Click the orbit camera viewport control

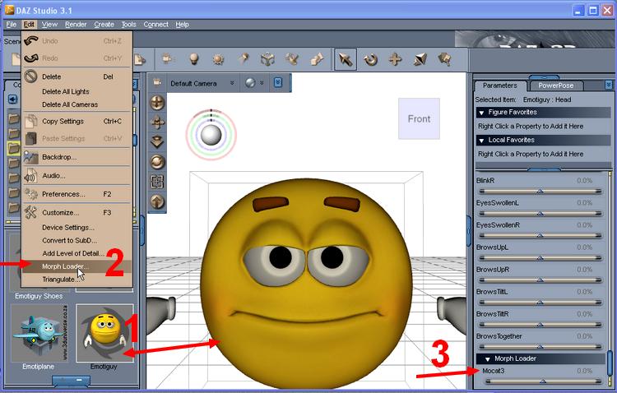157,103
